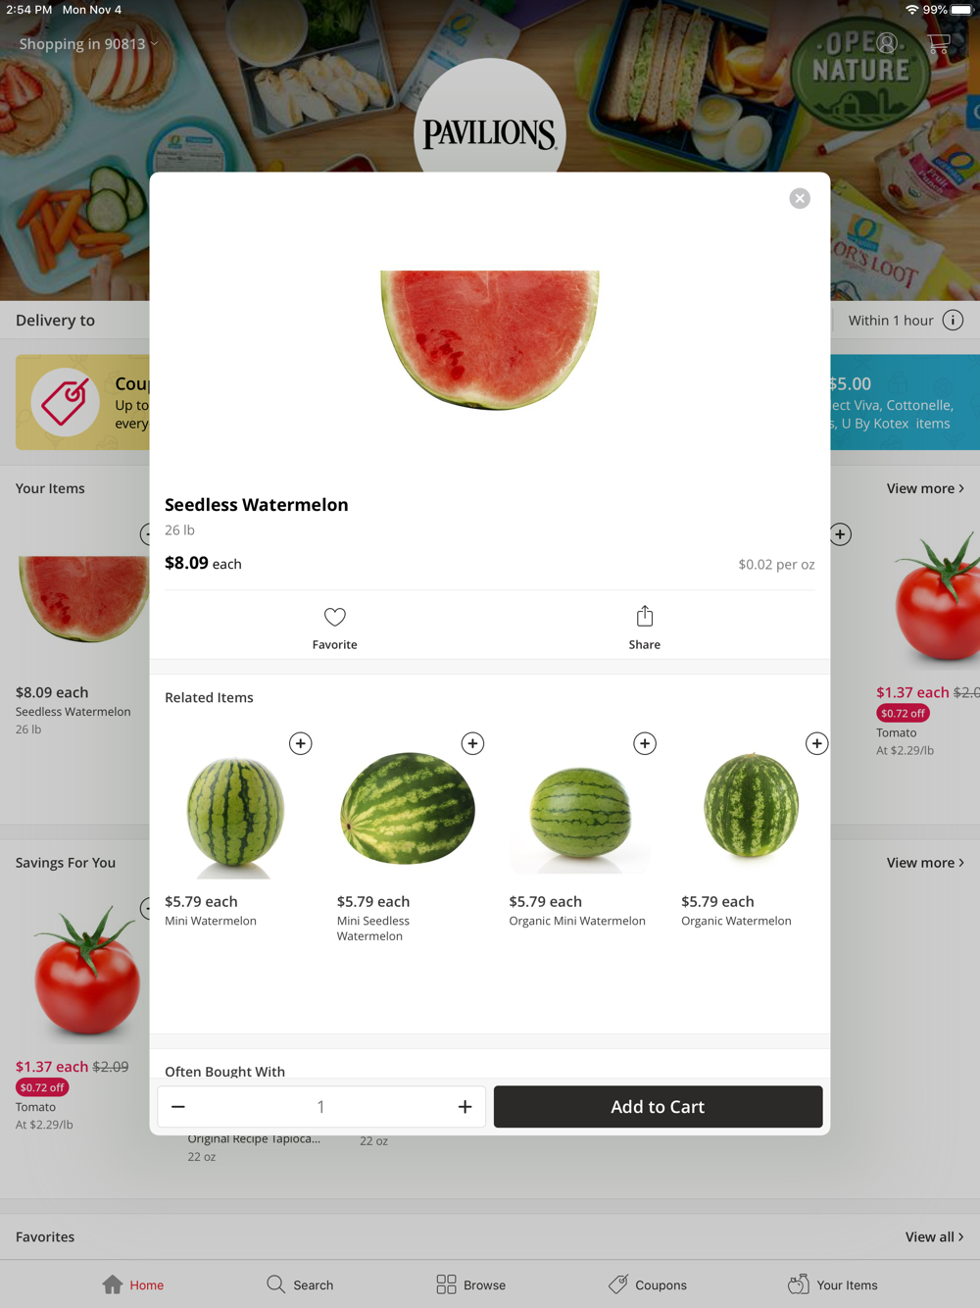Switch to the Search tab
This screenshot has height=1308, width=980.
[x=300, y=1284]
